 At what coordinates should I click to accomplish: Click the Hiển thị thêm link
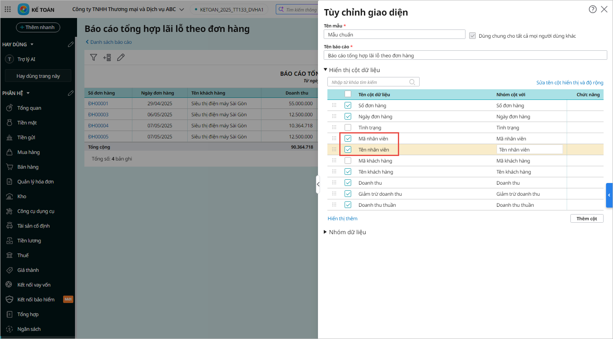click(x=342, y=219)
